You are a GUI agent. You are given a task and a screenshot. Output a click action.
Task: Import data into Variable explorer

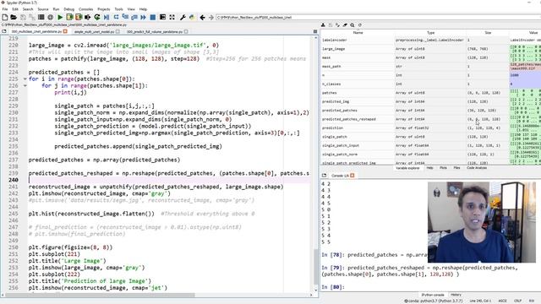tap(323, 24)
